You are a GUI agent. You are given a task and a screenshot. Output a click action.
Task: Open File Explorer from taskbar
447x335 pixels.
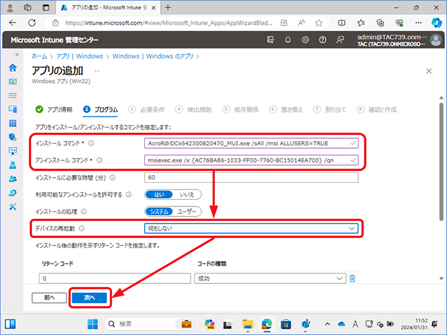click(x=248, y=324)
